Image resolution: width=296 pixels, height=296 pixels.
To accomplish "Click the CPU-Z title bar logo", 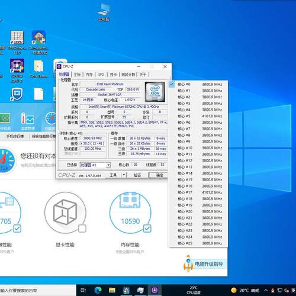I will (x=59, y=66).
